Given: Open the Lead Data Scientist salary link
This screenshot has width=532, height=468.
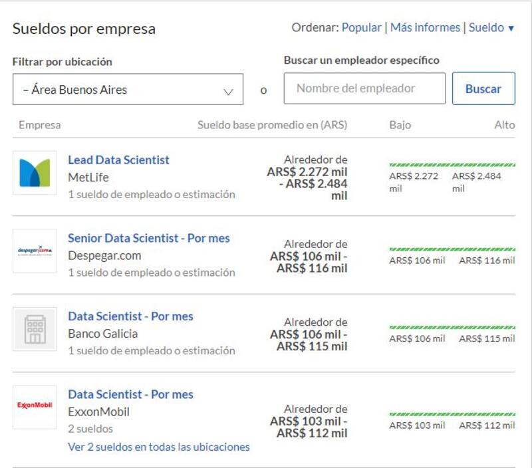Looking at the screenshot, I should 118,160.
